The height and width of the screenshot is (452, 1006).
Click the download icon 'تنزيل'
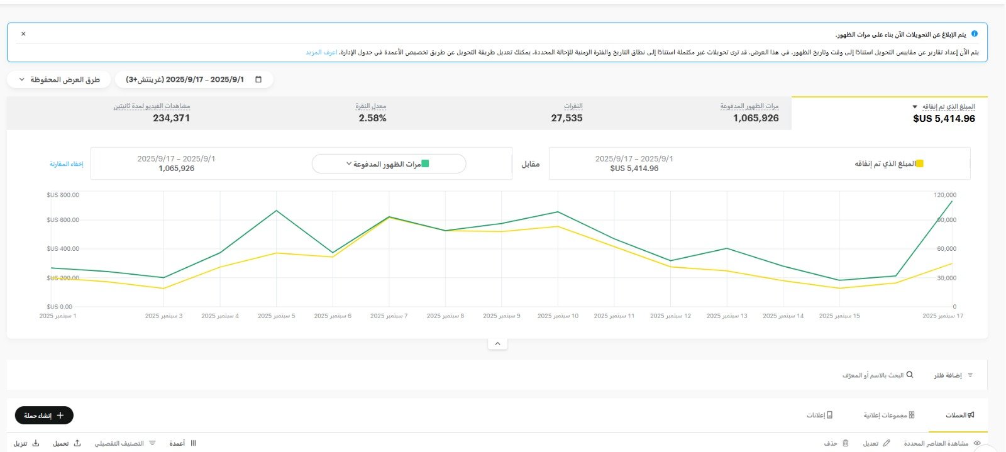click(36, 443)
